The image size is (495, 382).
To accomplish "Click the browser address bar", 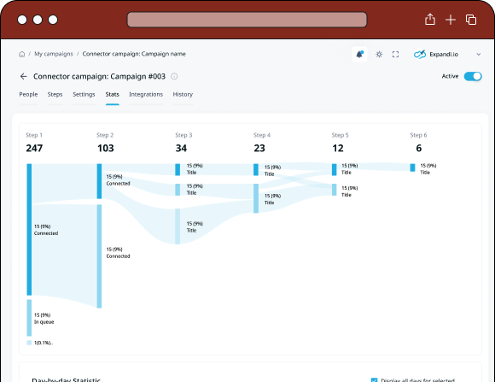I will [247, 20].
